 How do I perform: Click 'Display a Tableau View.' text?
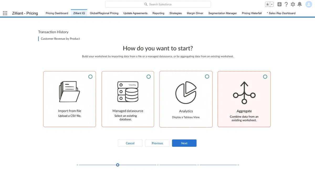[x=186, y=117]
